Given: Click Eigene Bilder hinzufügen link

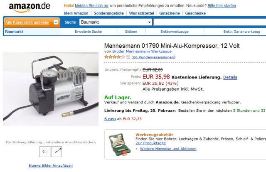Looking at the screenshot, I should point(51,165).
